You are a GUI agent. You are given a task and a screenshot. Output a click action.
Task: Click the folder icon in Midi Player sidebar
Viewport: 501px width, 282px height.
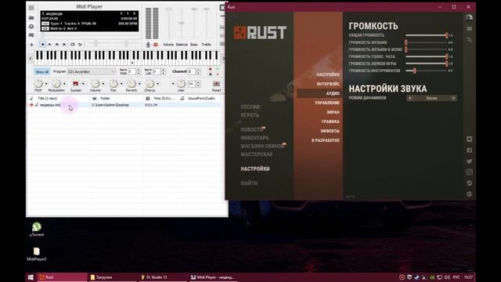point(31,17)
